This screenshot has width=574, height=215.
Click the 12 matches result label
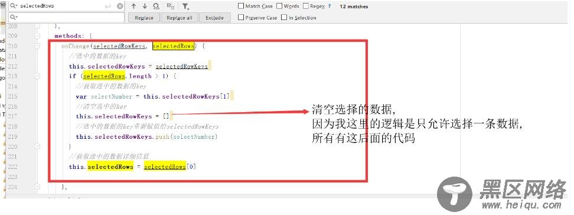click(354, 6)
